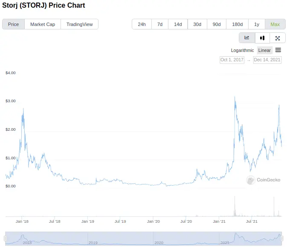Click the $2.00 axis label
Viewport: 287px width, 247px height.
(x=10, y=129)
